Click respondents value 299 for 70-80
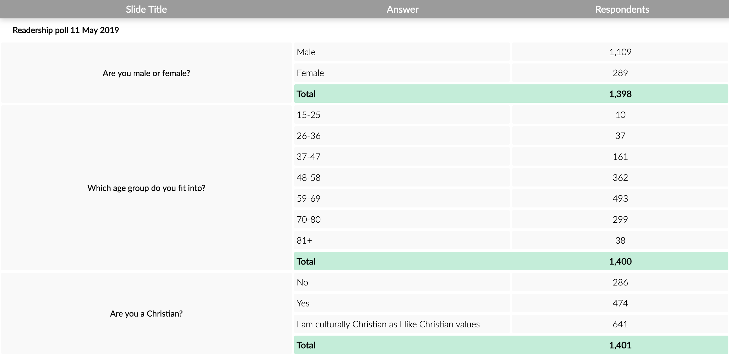Screen dimensions: 729x354 pos(620,220)
